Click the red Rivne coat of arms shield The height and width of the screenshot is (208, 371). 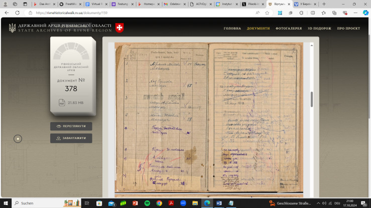pos(119,28)
